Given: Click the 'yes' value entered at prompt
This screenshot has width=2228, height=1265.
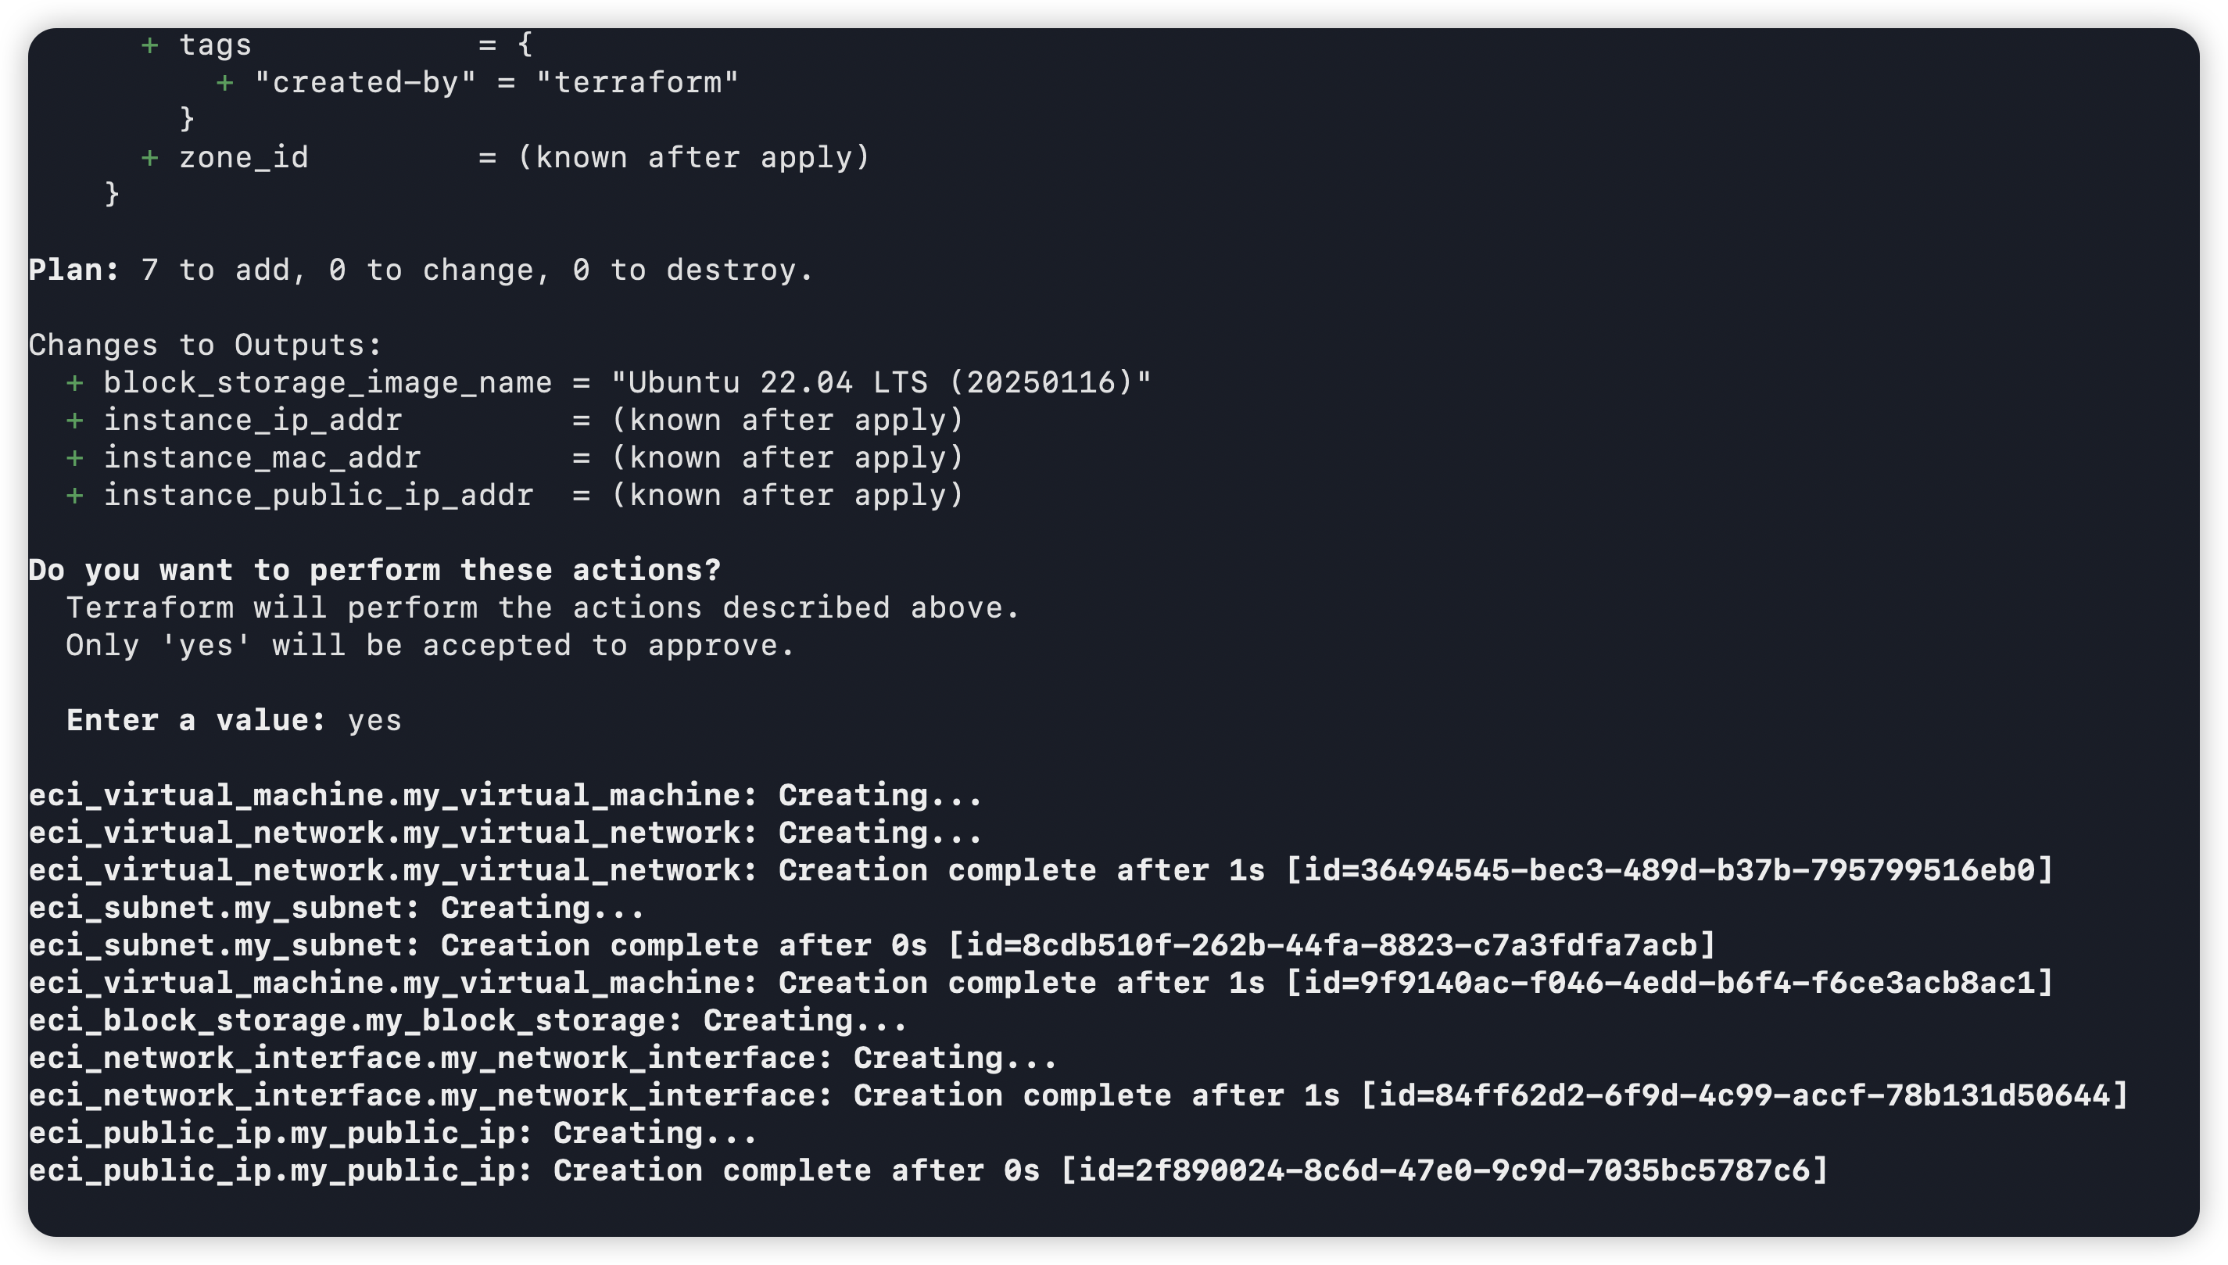Looking at the screenshot, I should pos(374,721).
